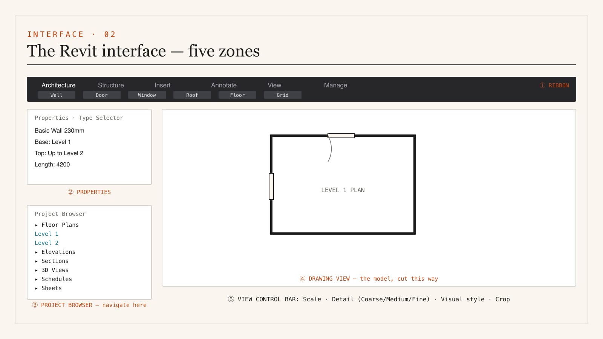This screenshot has width=603, height=339.
Task: Select the 'Base: Level 1' property
Action: click(53, 142)
